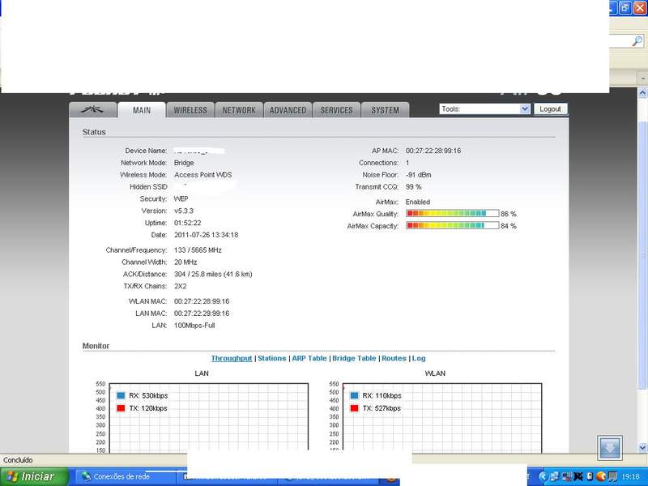Click the Logout button

point(551,109)
